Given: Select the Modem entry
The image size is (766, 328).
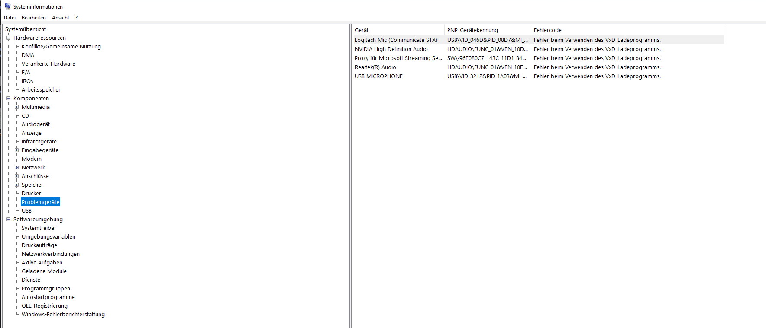Looking at the screenshot, I should point(32,159).
